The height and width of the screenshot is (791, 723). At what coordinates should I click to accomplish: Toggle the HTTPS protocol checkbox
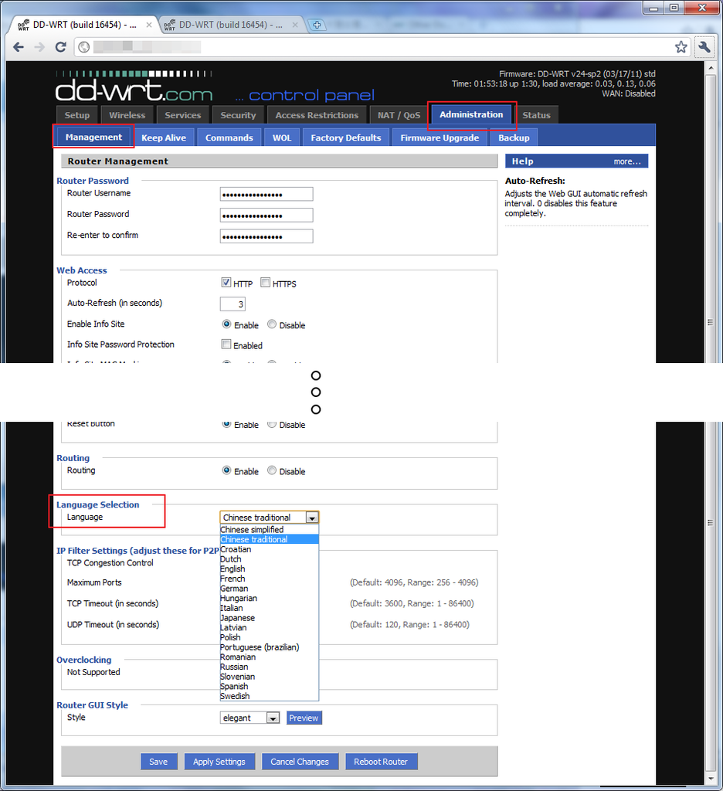(266, 283)
